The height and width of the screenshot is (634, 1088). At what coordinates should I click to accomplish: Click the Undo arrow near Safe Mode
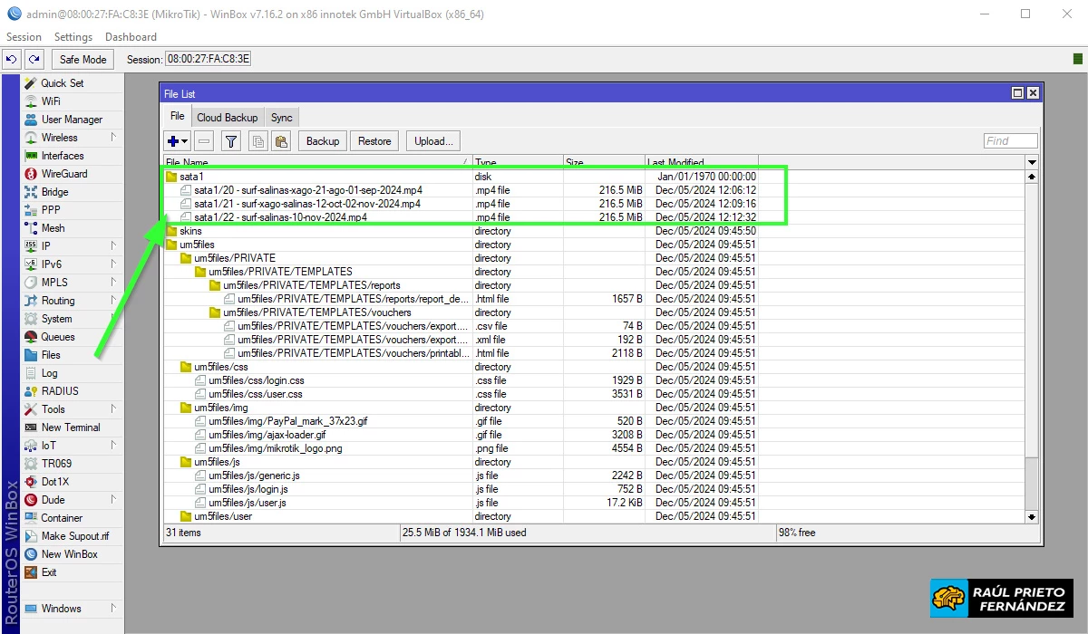pyautogui.click(x=10, y=59)
